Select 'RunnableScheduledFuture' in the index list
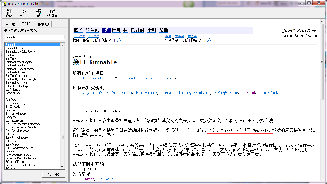The width and height of the screenshot is (327, 184). pyautogui.click(x=20, y=52)
